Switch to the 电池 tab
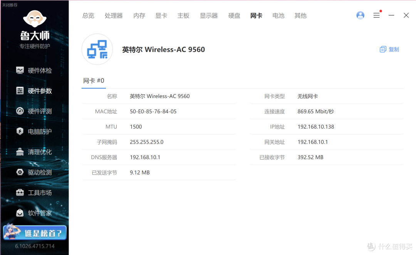The width and height of the screenshot is (416, 255). point(278,16)
